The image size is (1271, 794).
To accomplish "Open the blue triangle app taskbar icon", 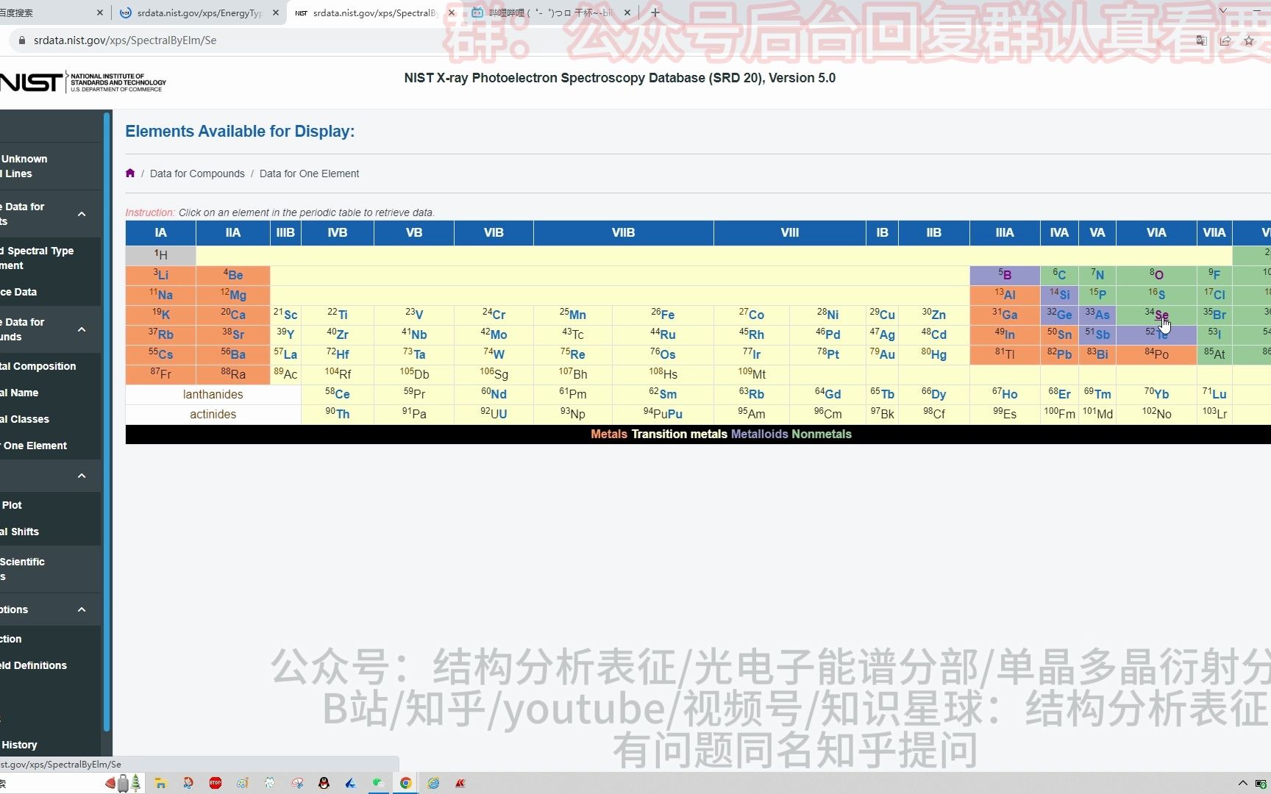I will click(x=351, y=783).
